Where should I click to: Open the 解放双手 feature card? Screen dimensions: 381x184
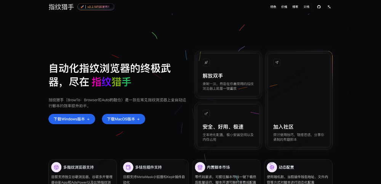click(x=228, y=75)
